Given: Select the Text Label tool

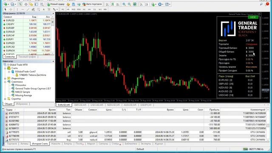Looking at the screenshot, I should coord(49,9).
